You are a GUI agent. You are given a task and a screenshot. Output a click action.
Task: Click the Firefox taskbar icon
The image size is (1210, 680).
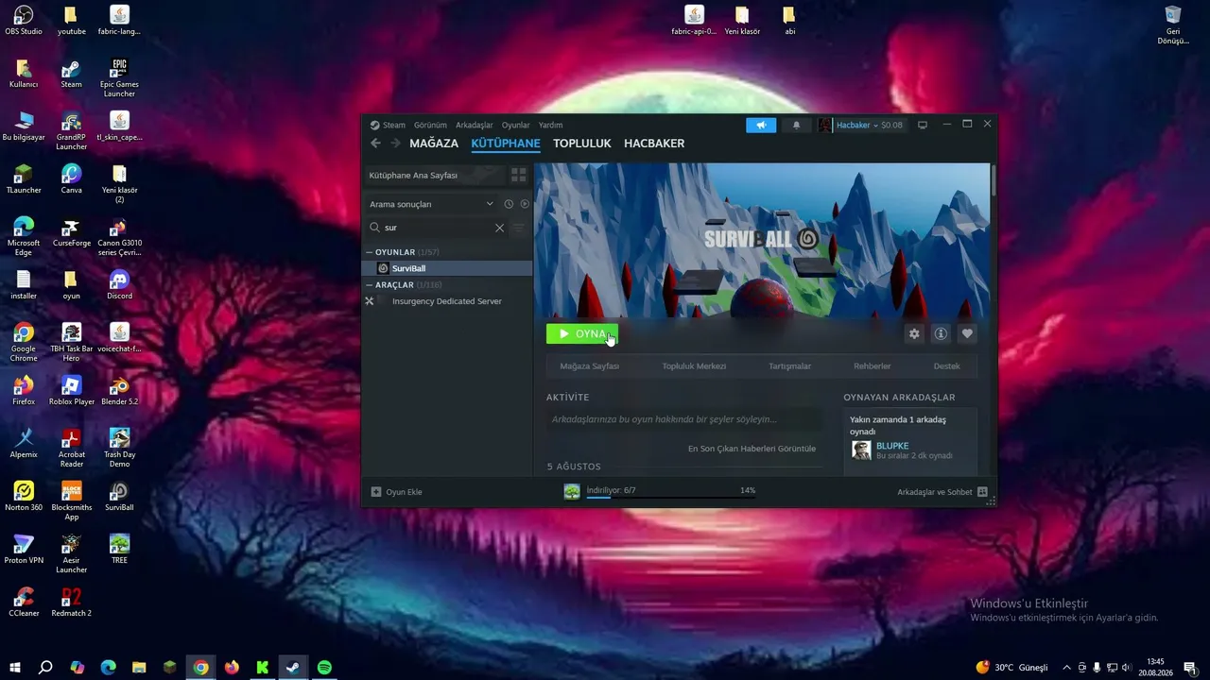232,668
